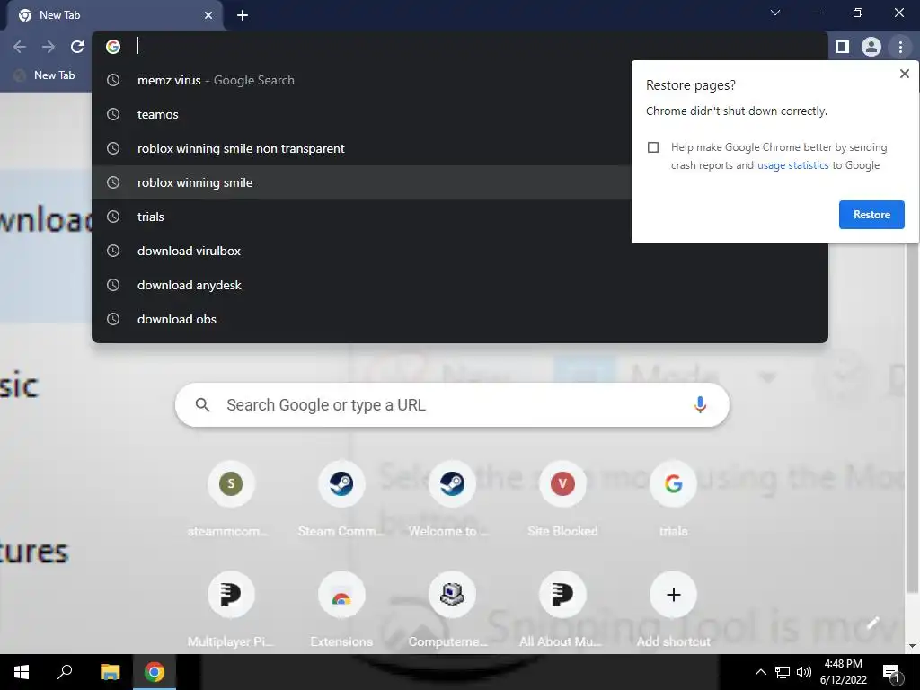Open the 'Site Blocked' shortcut

[x=562, y=499]
